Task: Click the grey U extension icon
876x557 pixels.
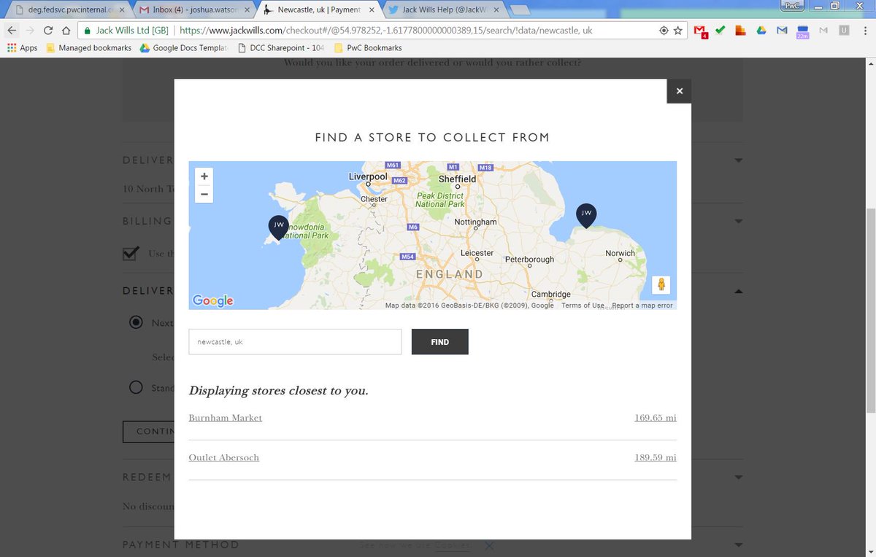Action: click(x=844, y=31)
